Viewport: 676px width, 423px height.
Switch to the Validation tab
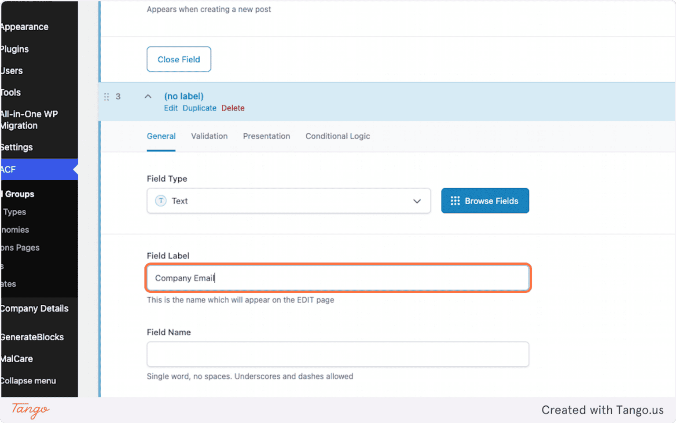coord(209,136)
